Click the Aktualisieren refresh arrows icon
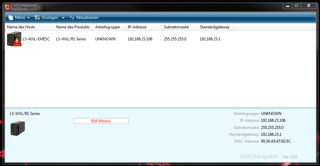This screenshot has width=320, height=166. [x=72, y=18]
